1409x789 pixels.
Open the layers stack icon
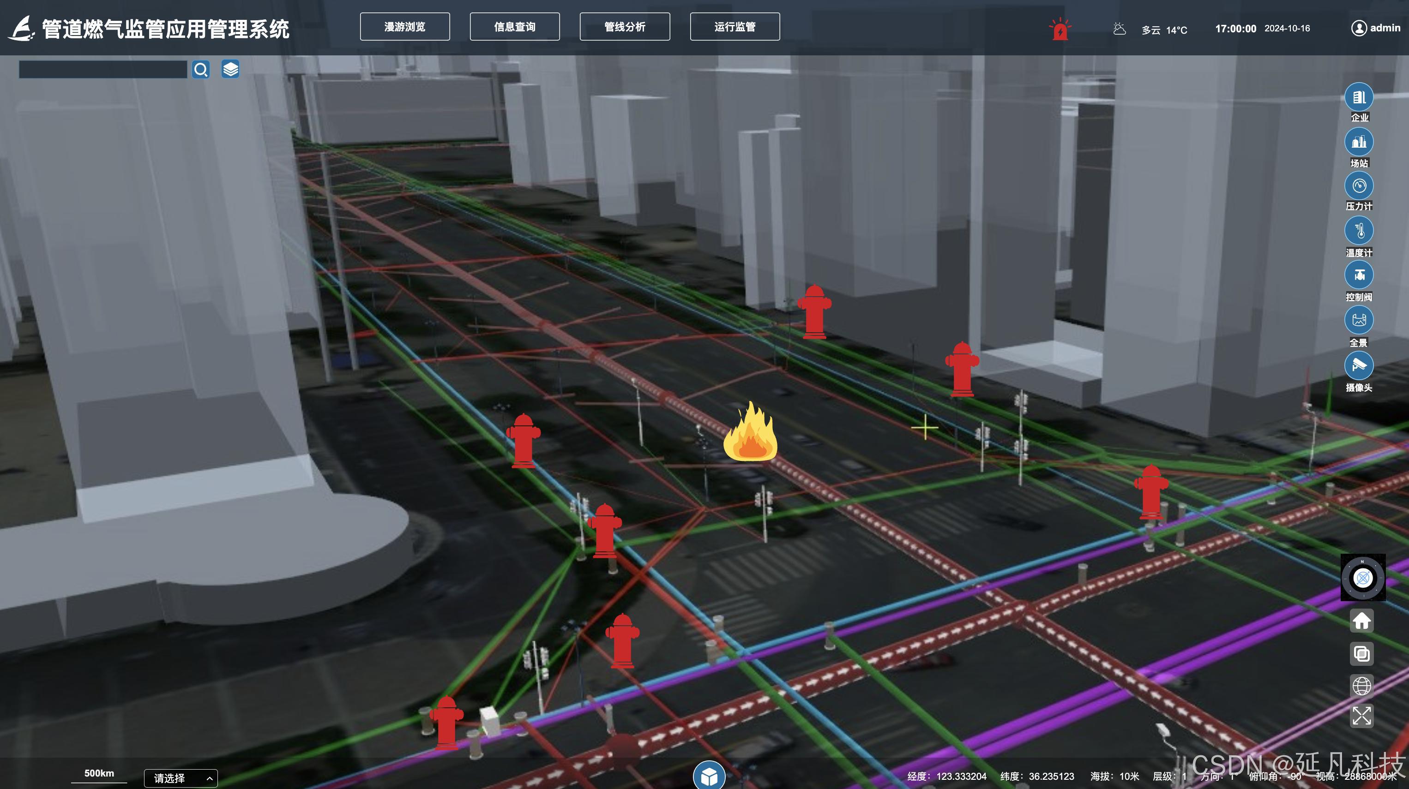point(230,69)
